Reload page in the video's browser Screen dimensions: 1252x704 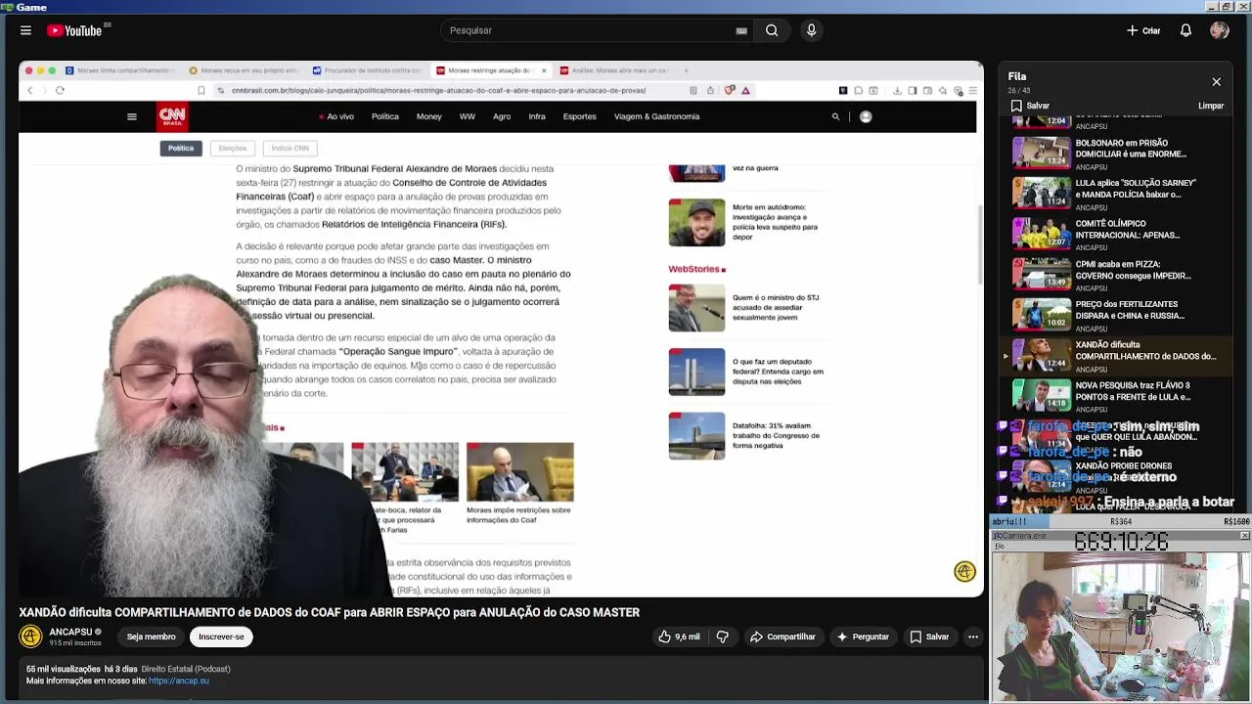click(x=60, y=90)
